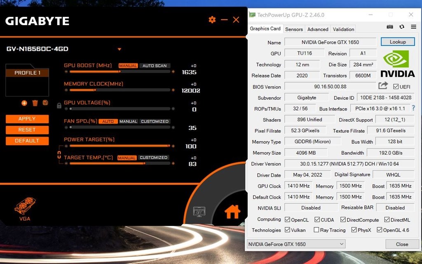Click the GPU Boost value 1635
Image resolution: width=422 pixels, height=264 pixels.
click(x=189, y=72)
